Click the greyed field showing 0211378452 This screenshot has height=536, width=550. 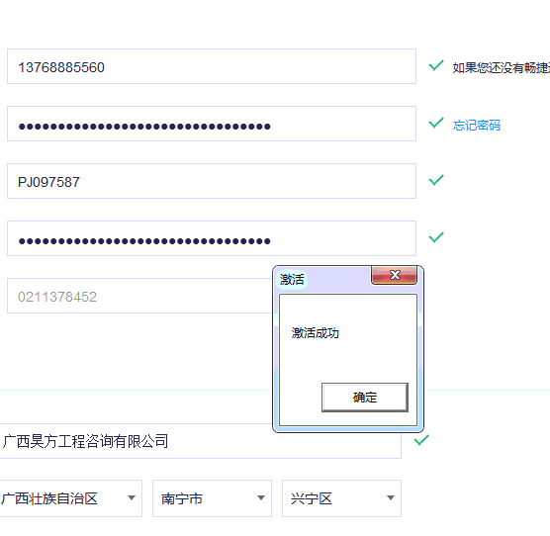[140, 296]
